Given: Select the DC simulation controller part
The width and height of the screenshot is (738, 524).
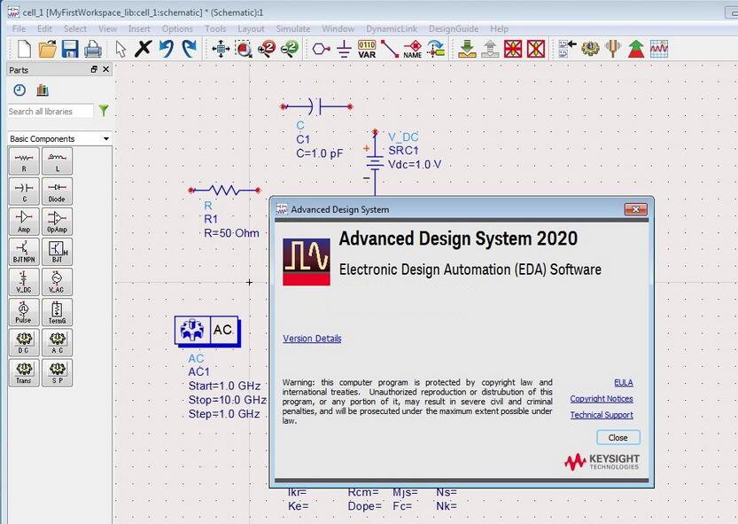Looking at the screenshot, I should tap(24, 342).
